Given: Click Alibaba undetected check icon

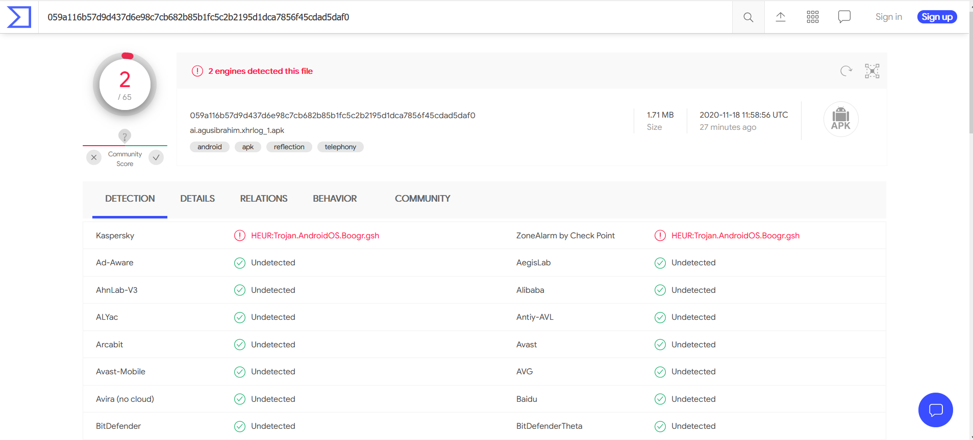Looking at the screenshot, I should [660, 290].
